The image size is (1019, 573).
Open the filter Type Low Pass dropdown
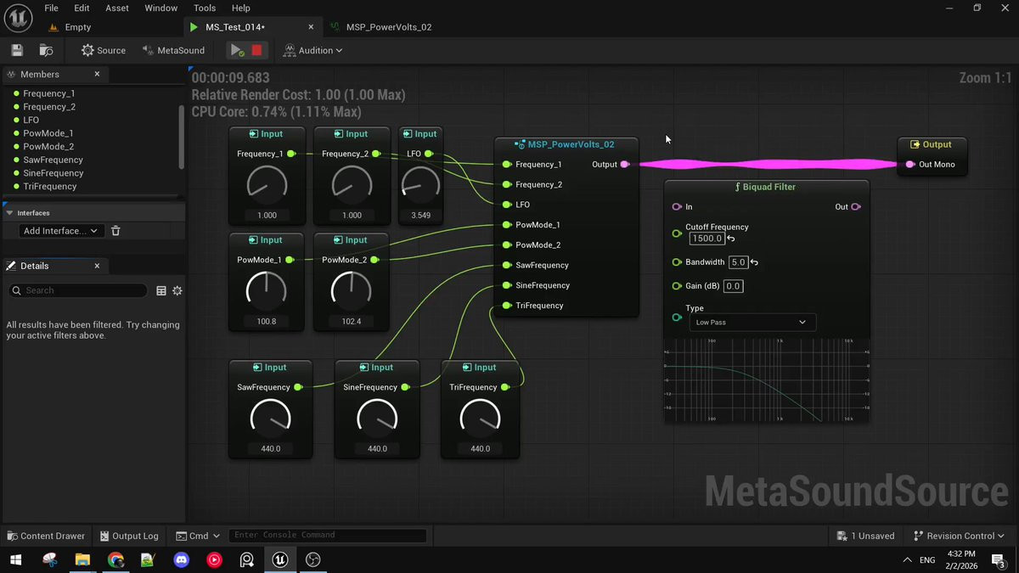pos(751,323)
